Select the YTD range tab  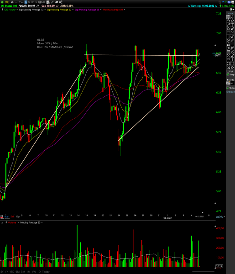(12, 272)
